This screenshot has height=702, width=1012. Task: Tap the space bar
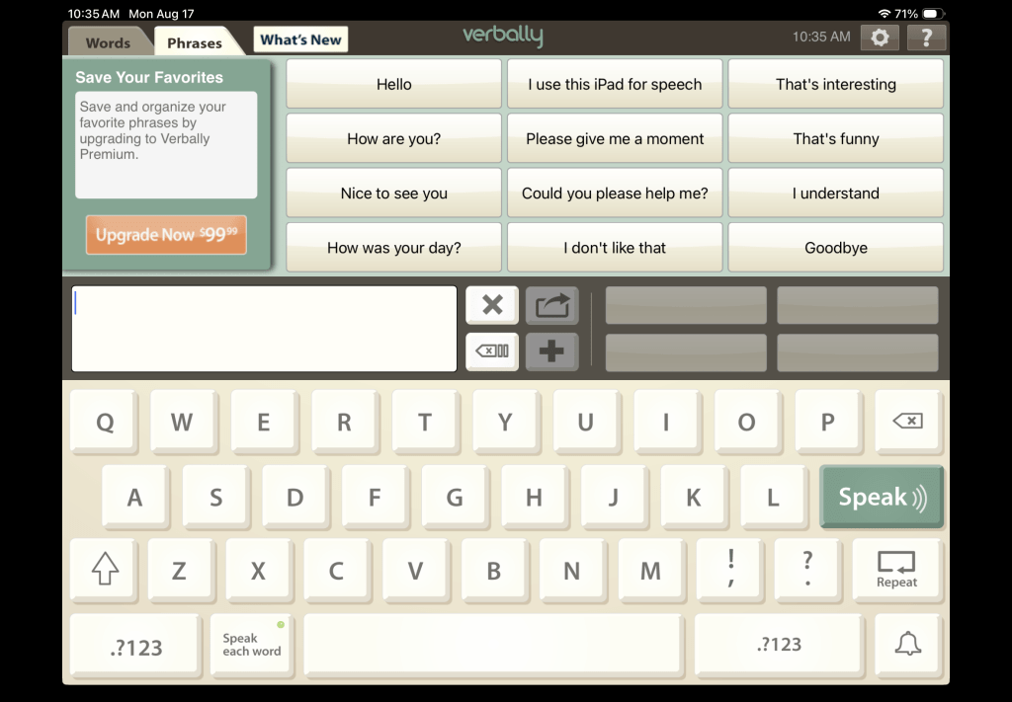(493, 644)
